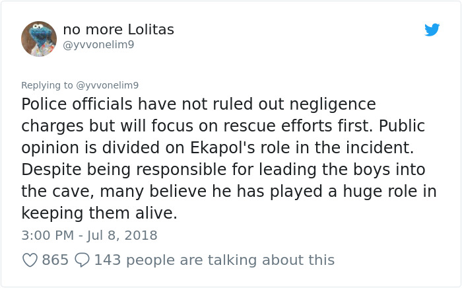Image resolution: width=462 pixels, height=288 pixels.
Task: Open the '3:00 PM' time link
Action: point(48,235)
